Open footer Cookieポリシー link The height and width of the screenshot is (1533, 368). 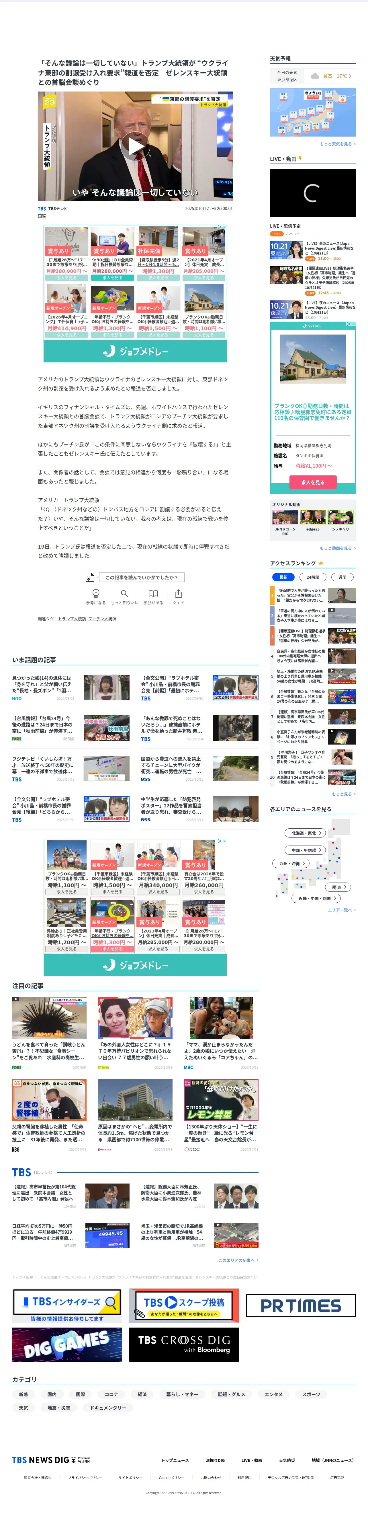click(x=171, y=1478)
